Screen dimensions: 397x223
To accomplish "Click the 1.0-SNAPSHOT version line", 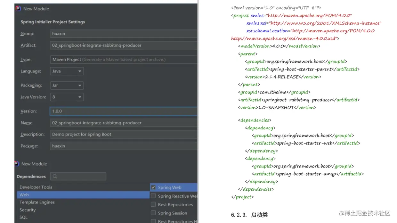I will point(277,107).
